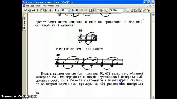Go to previous page
This screenshot has height=99, width=177.
[59, 10]
